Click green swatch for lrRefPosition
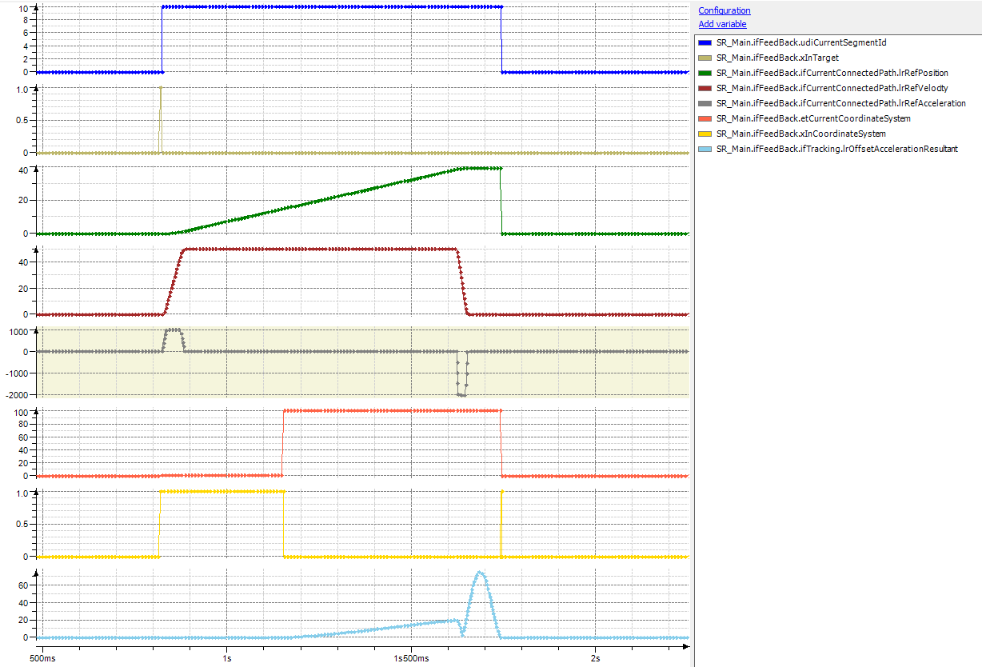 tap(705, 73)
